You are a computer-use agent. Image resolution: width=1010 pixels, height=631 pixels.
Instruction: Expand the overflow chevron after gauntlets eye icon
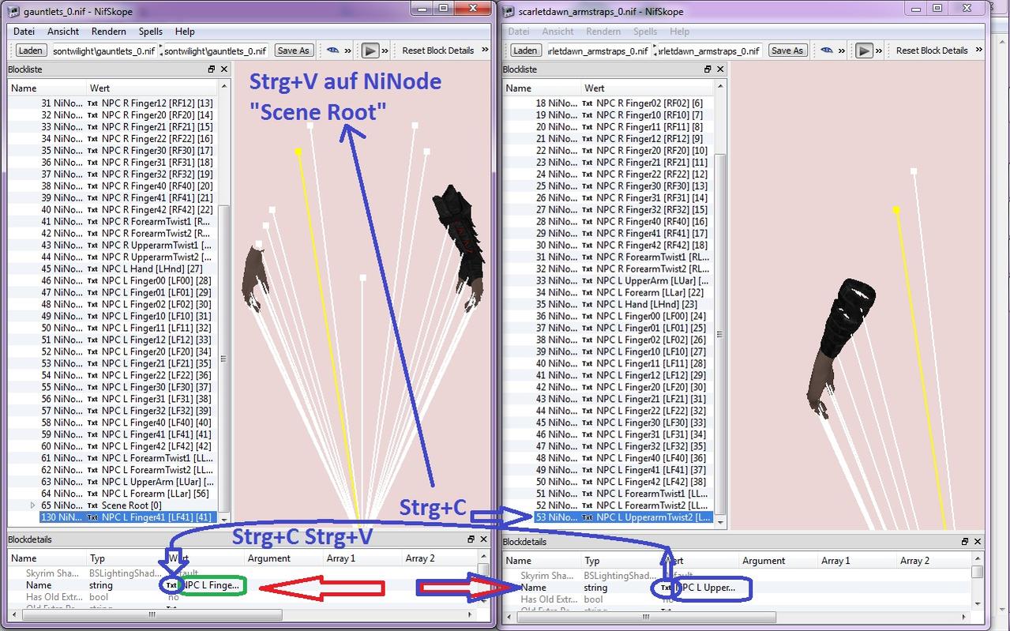tap(347, 51)
